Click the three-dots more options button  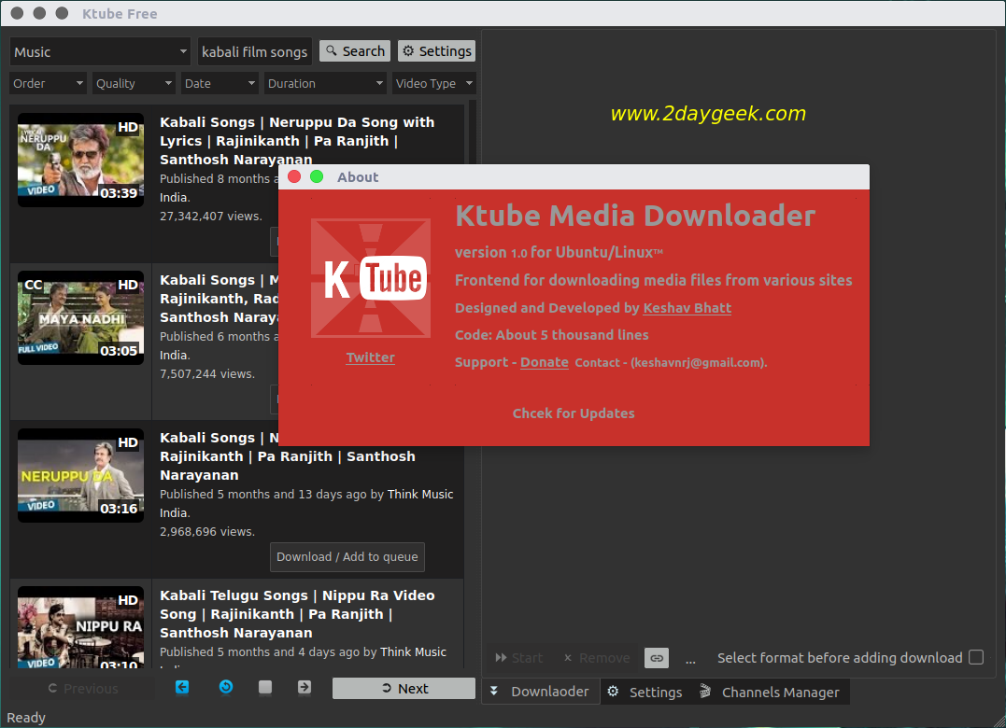pyautogui.click(x=690, y=660)
